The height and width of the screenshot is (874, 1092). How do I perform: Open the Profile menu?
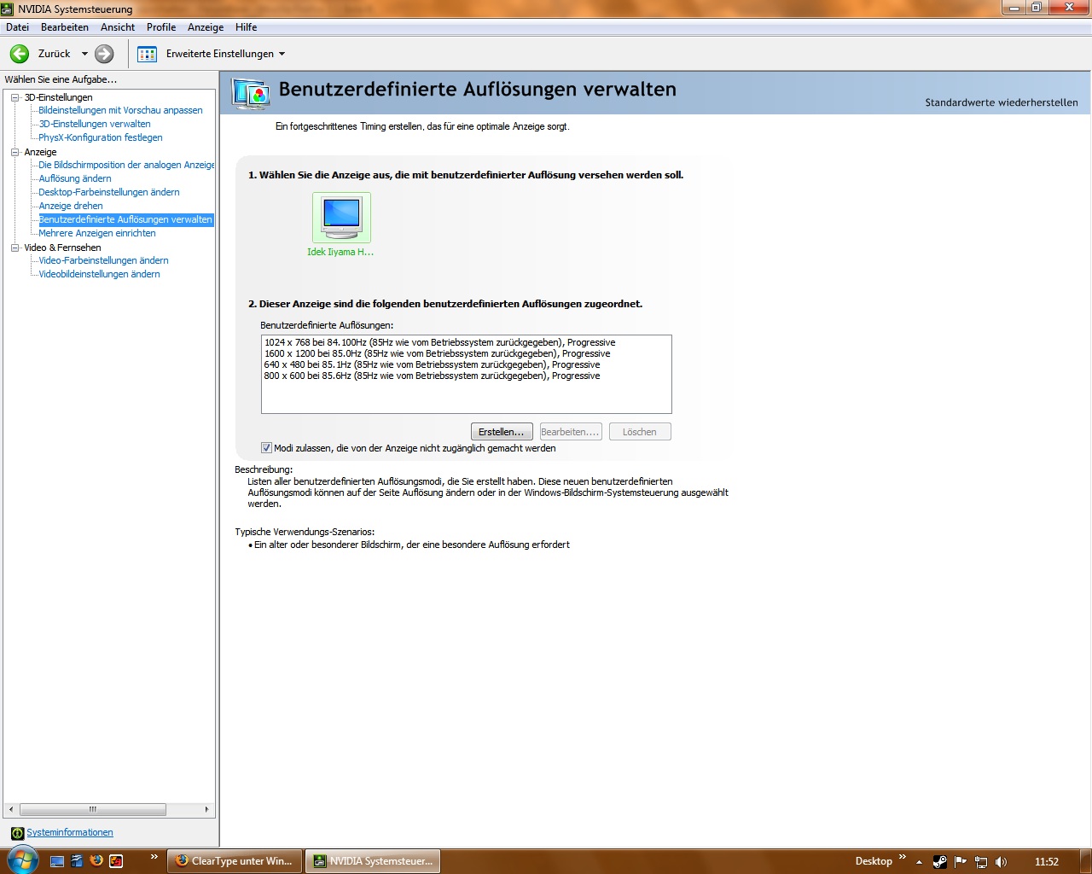(161, 27)
